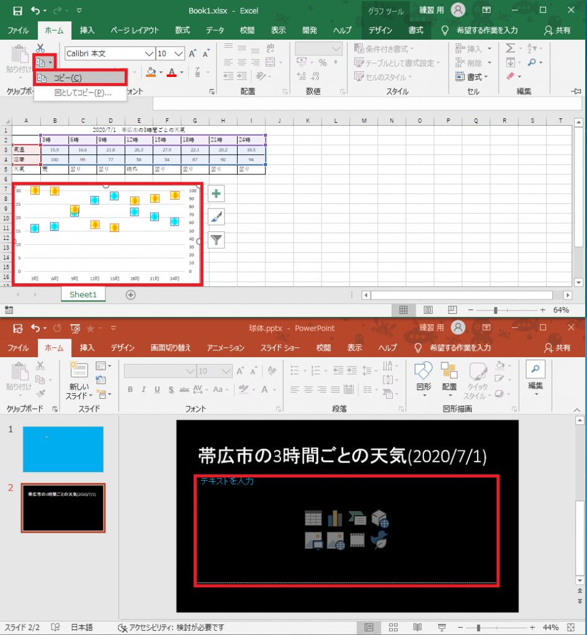
Task: Collapse the PowerPoint ribbon chevron
Action: 577,410
